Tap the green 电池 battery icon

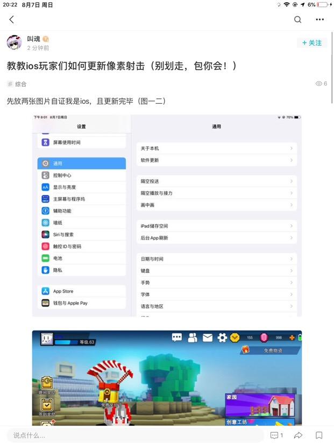45,259
